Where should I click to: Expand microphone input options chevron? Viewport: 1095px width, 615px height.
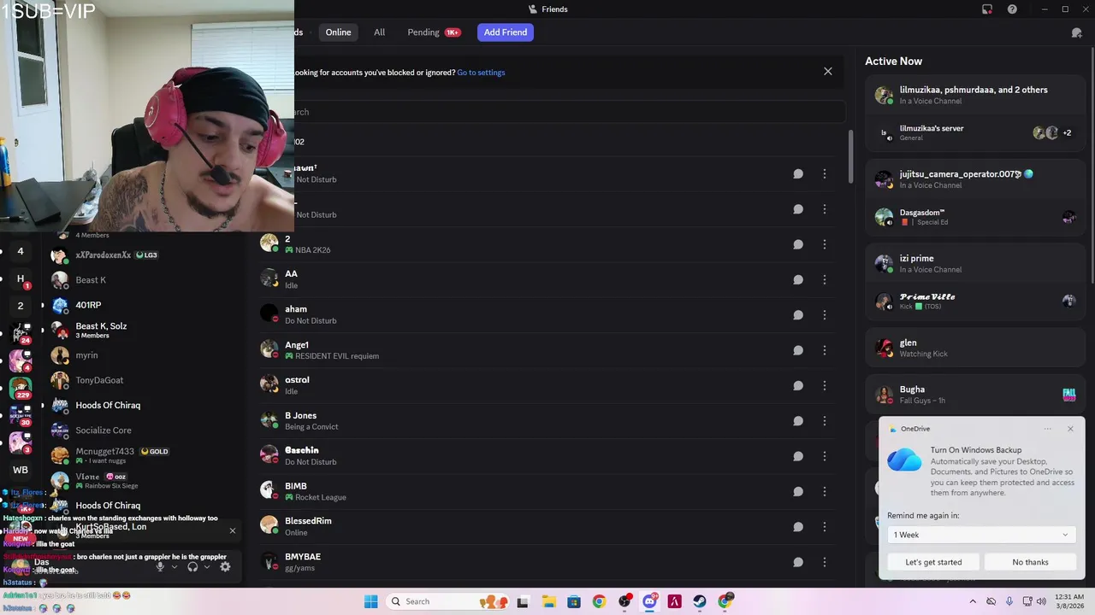(175, 566)
